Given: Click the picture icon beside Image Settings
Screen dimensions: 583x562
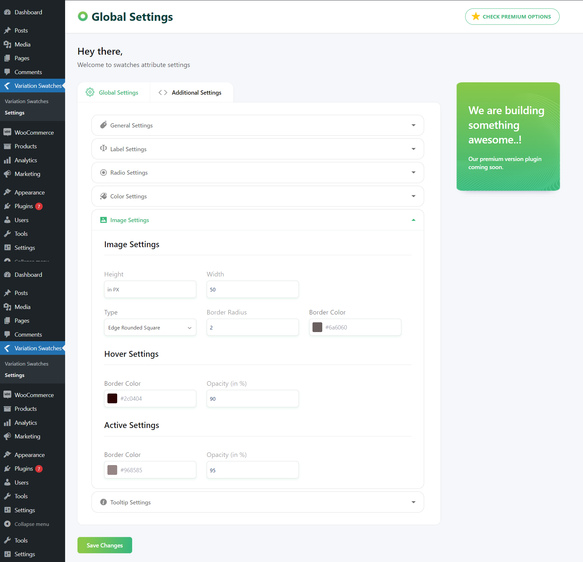Looking at the screenshot, I should [x=104, y=220].
